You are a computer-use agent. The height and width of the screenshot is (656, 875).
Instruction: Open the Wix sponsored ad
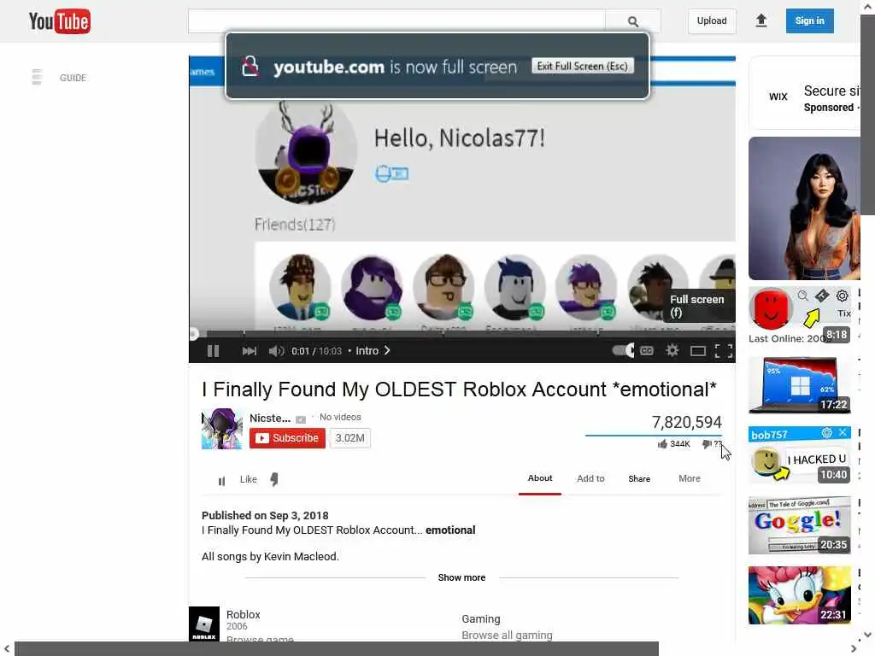(804, 93)
